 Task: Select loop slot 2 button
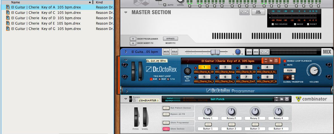pos(225,67)
